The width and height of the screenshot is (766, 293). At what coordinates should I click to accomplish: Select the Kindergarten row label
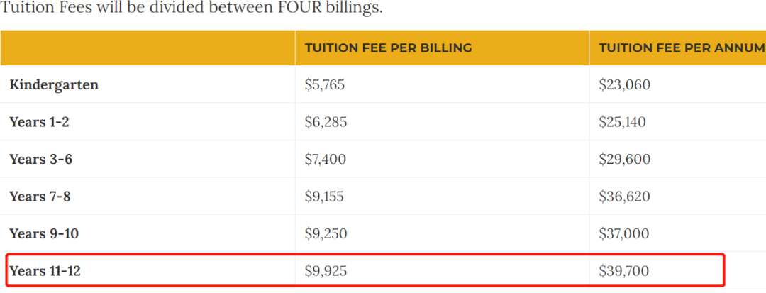point(54,85)
